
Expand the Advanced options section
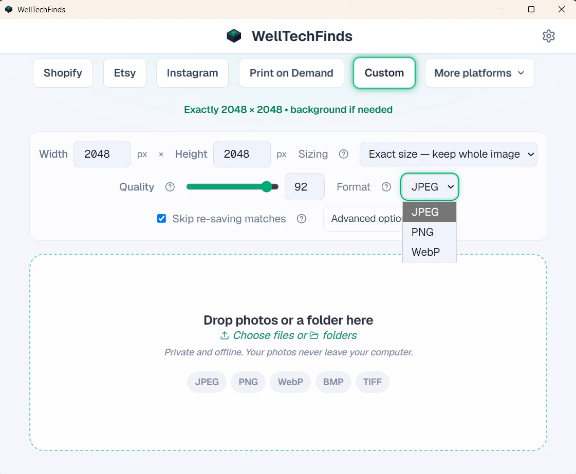pyautogui.click(x=363, y=218)
